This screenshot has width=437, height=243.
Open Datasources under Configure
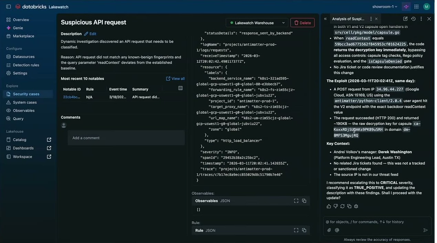[x=28, y=57]
